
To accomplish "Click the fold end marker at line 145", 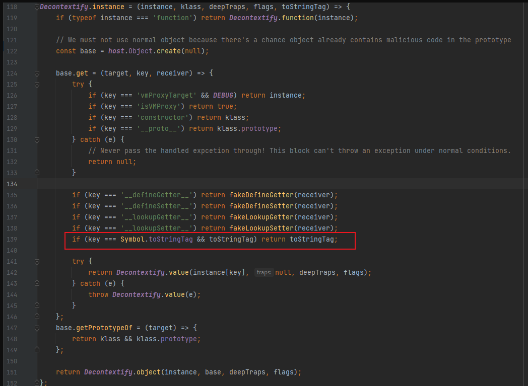I will pos(37,305).
